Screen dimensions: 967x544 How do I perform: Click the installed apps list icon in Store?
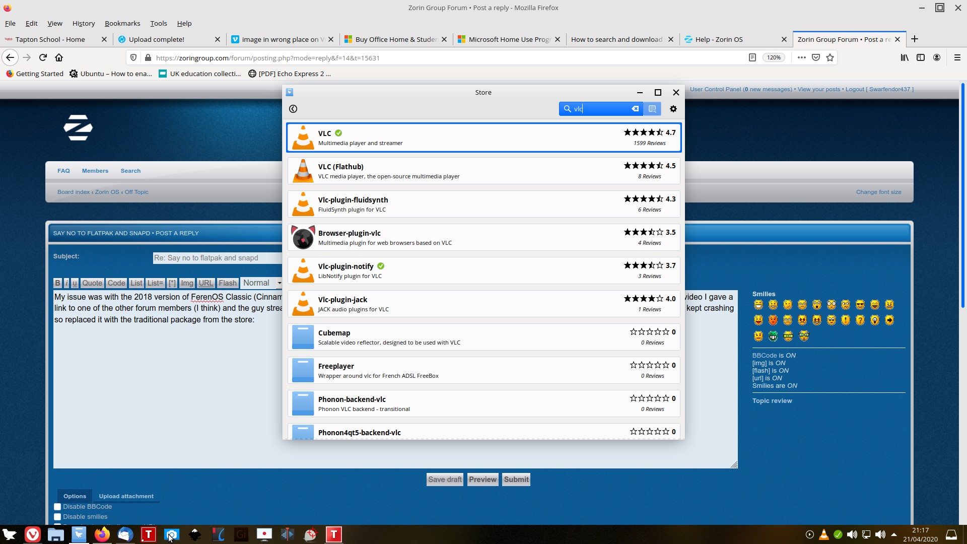tap(652, 109)
